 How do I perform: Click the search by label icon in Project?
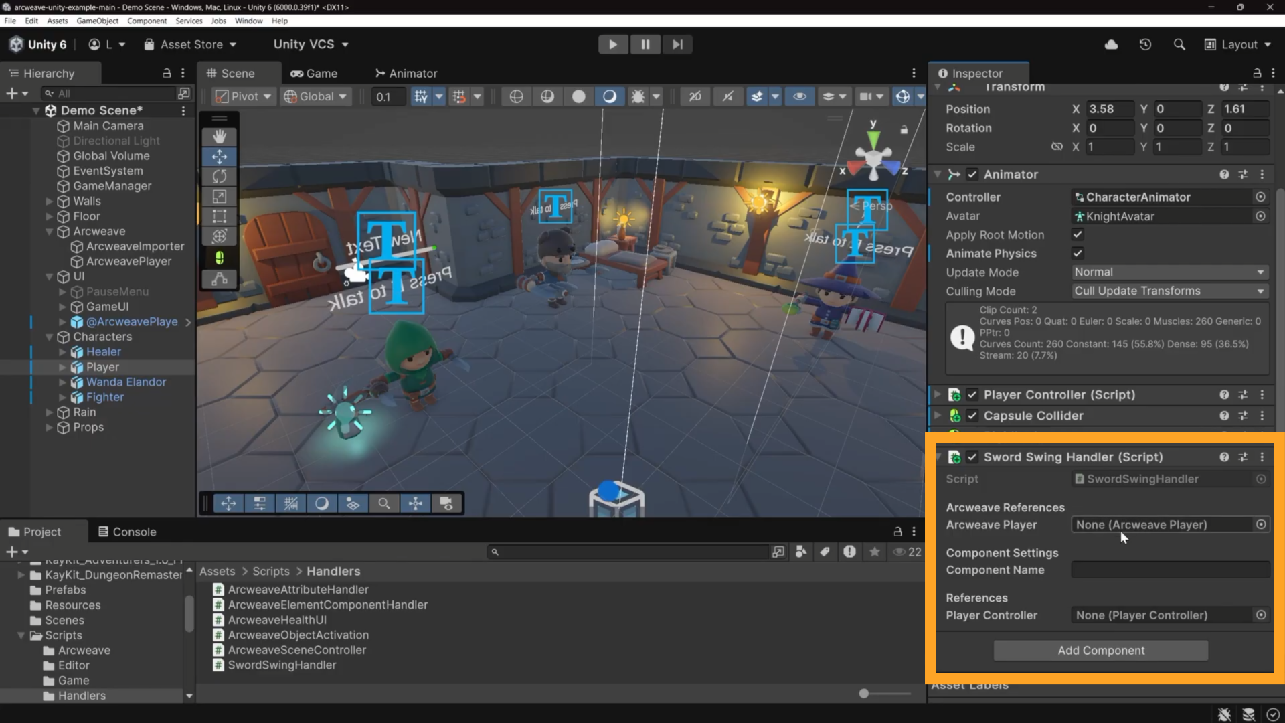pos(825,552)
